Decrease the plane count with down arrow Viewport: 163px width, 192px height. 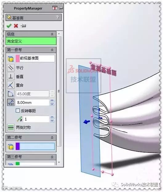coord(52,121)
